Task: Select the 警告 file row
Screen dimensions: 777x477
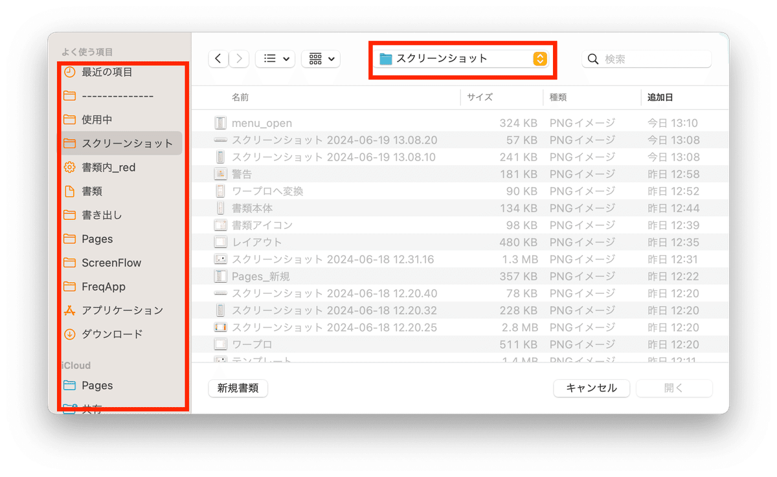Action: point(460,174)
